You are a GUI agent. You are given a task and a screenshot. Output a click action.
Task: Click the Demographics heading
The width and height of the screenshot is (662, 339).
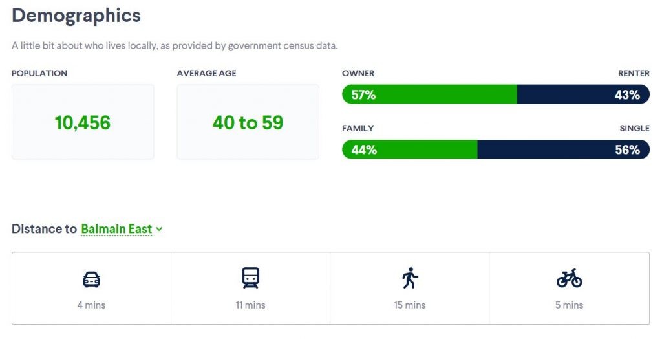pos(76,16)
